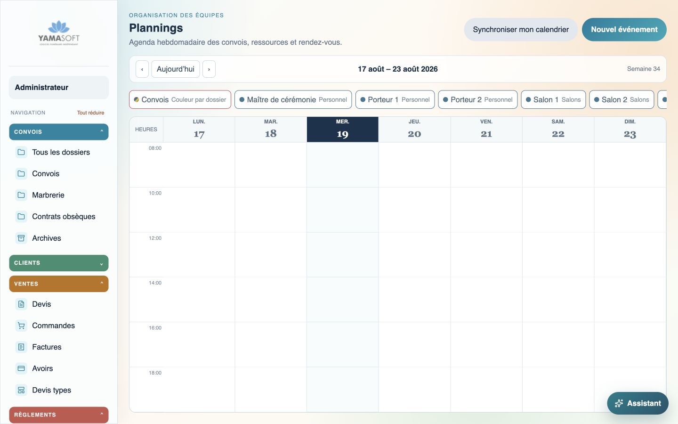The height and width of the screenshot is (424, 678).
Task: Create a Nouvel événement
Action: [624, 29]
